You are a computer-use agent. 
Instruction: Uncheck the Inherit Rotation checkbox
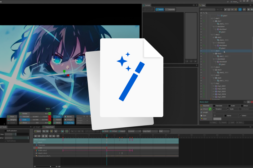click(x=214, y=109)
